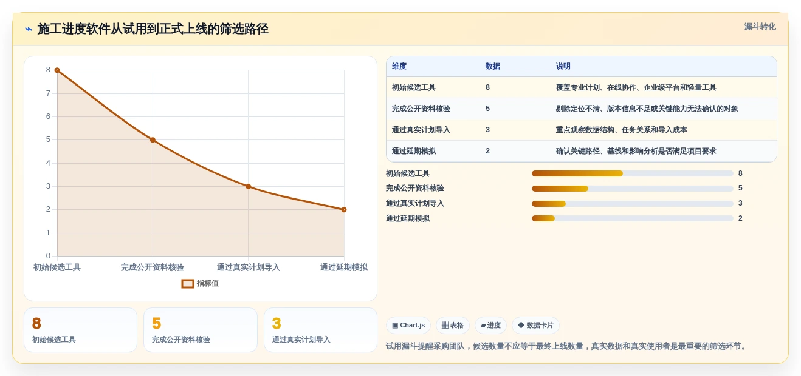Open the stat card showing 8
The image size is (801, 376).
click(81, 330)
